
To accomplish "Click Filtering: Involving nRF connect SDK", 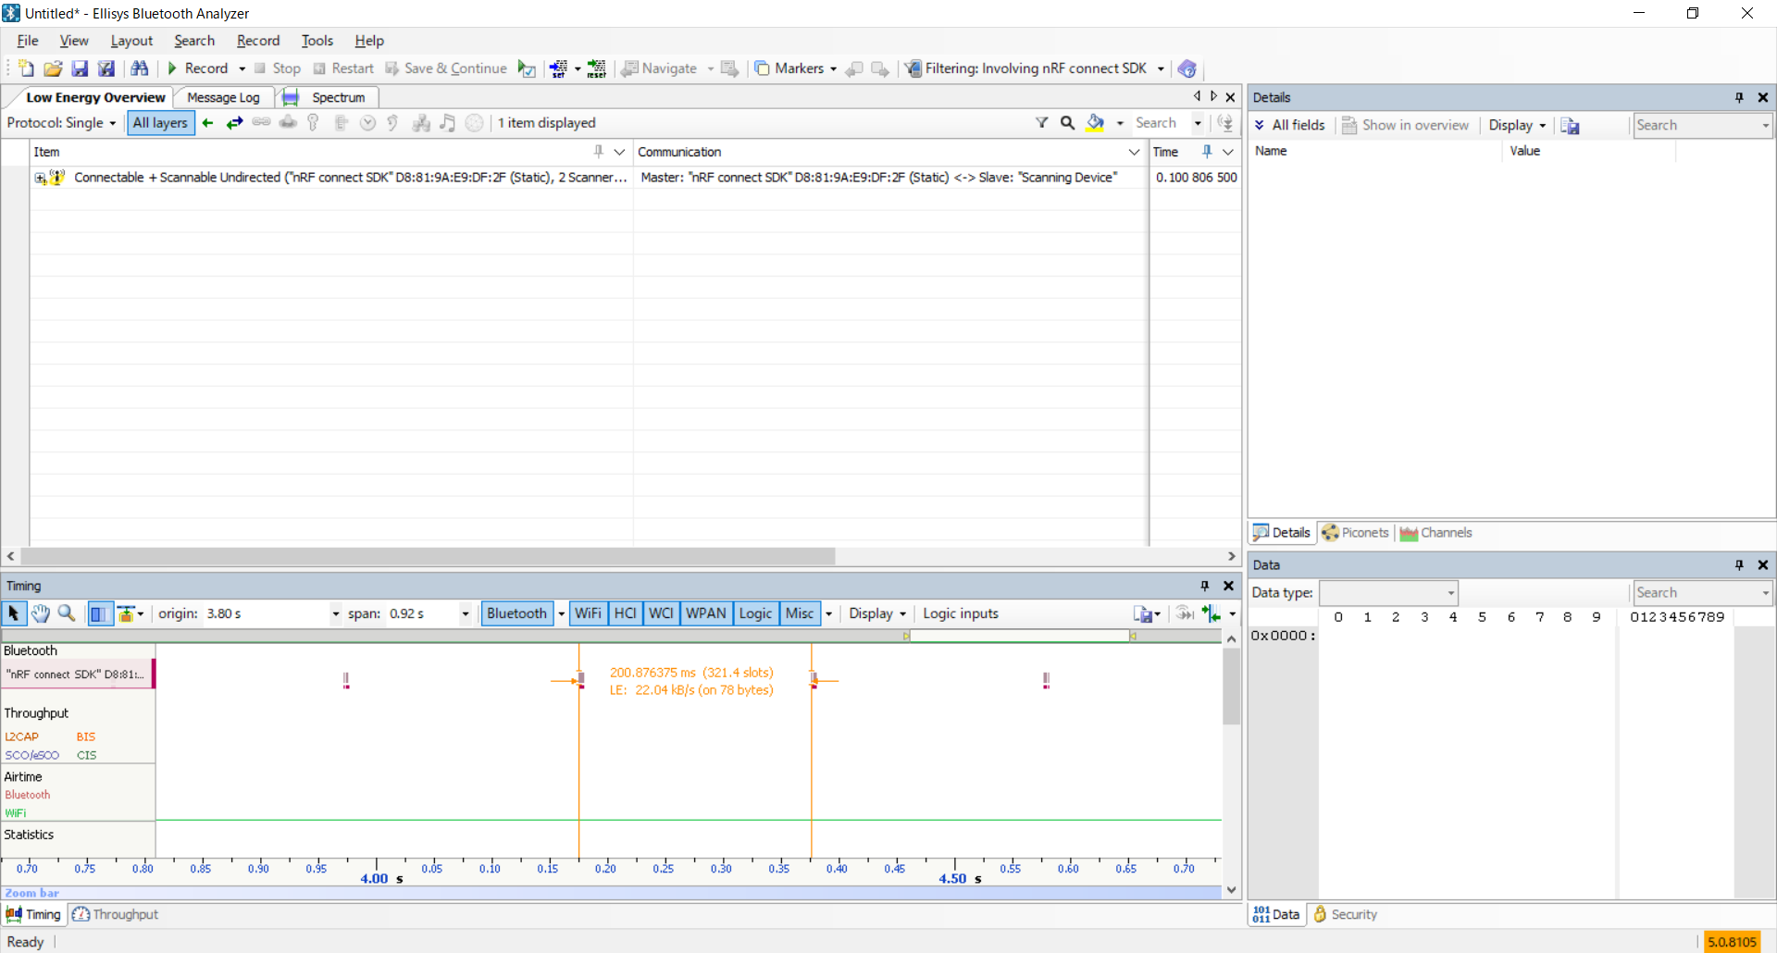I will tap(1026, 68).
